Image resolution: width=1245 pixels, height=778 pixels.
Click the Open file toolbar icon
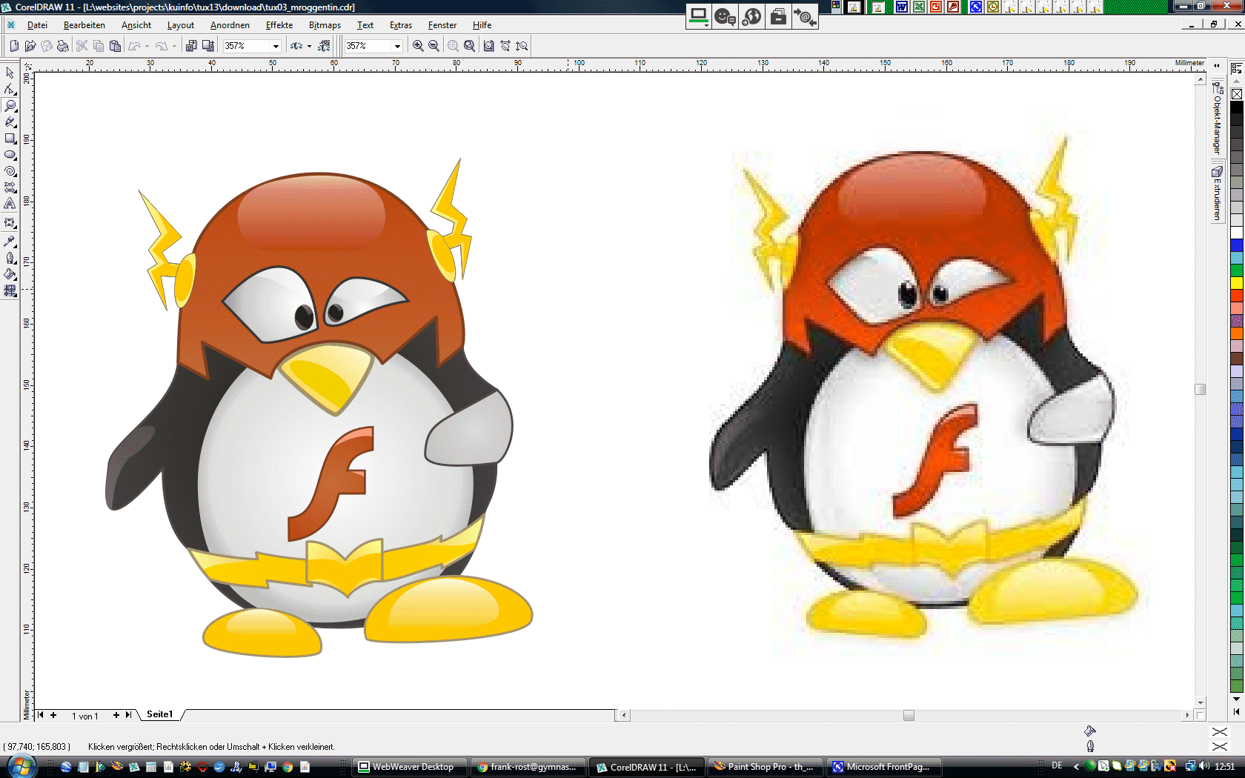pos(30,46)
